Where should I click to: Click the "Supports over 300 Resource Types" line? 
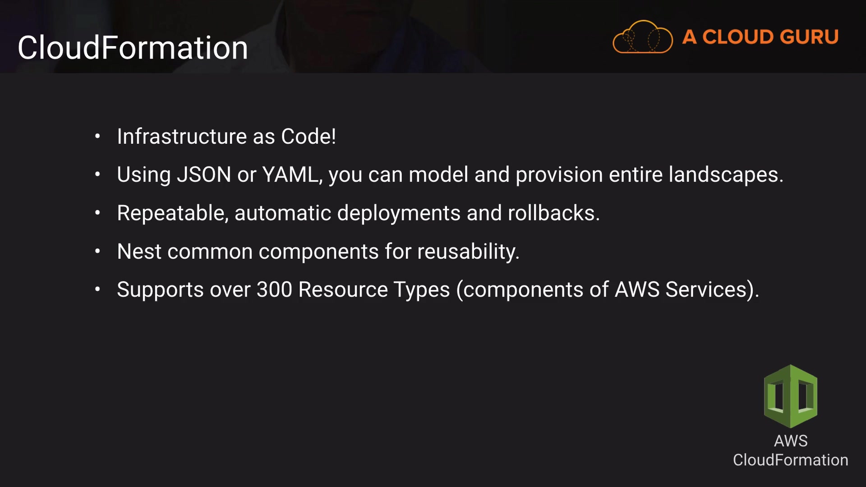[438, 289]
